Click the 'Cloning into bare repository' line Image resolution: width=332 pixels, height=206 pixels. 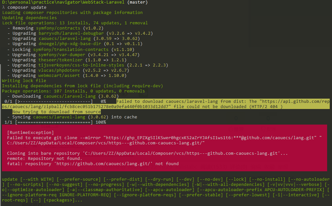click(x=147, y=153)
